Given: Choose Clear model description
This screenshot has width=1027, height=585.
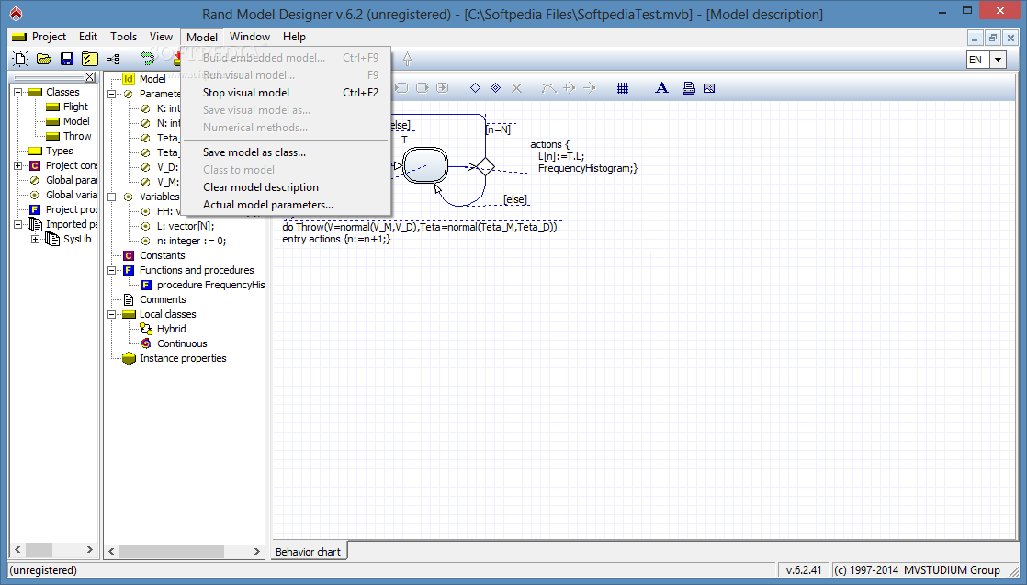Looking at the screenshot, I should [x=287, y=187].
